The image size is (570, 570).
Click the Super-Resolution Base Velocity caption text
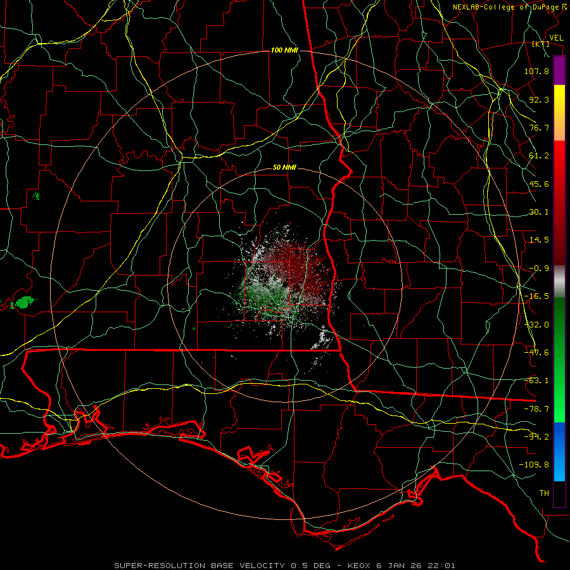(284, 566)
